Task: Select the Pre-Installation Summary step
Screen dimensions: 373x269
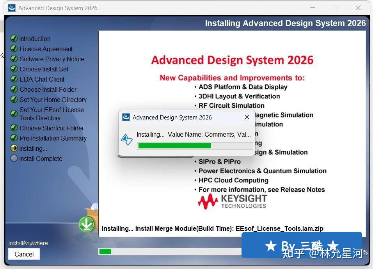Action: [53, 138]
